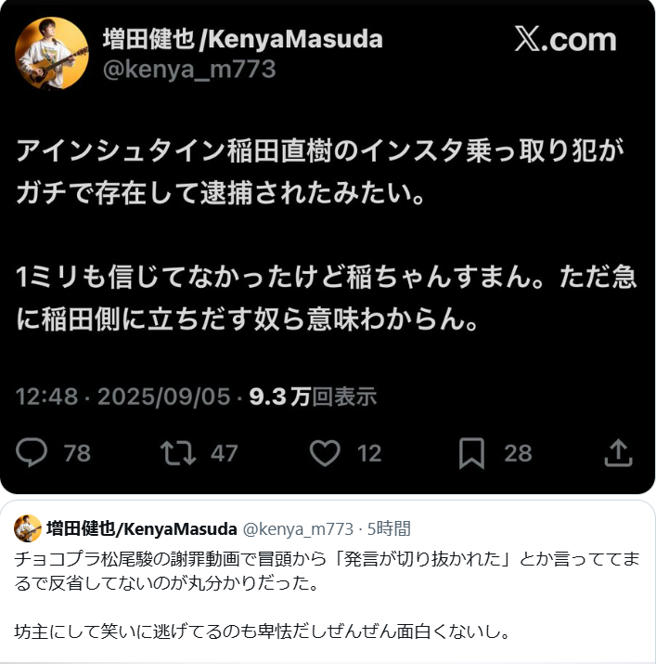Click the 5時間 timestamp on lower tweet
The width and height of the screenshot is (656, 664).
click(389, 529)
